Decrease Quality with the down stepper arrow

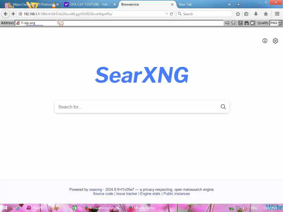click(280, 24)
